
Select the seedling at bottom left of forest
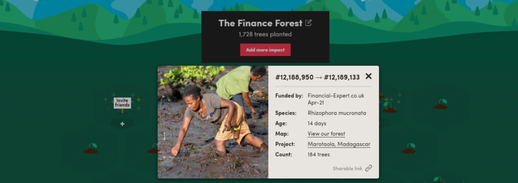tap(91, 148)
